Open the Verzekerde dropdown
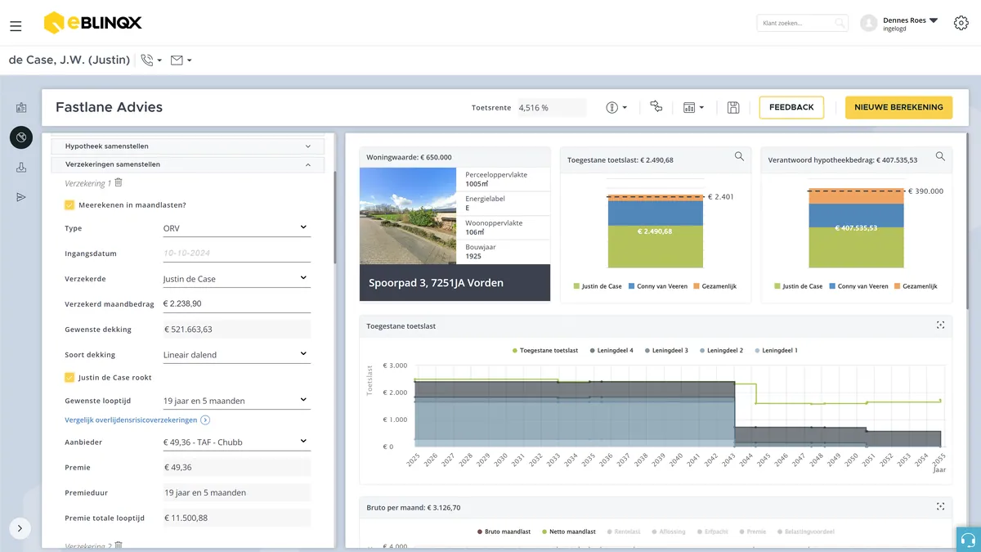Screen dimensions: 981x552 pyautogui.click(x=235, y=279)
